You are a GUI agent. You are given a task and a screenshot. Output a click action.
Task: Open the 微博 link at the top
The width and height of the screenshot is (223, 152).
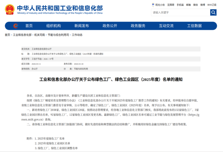(x=202, y=5)
